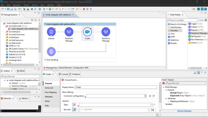Add Set Payload (Core) from the palette
Viewport: 208px width, 117px height.
click(197, 36)
